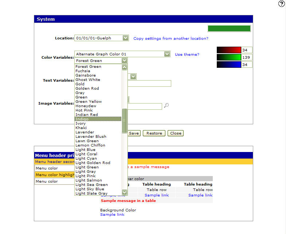Select Lavender in the color list
The height and width of the screenshot is (234, 286).
[x=98, y=132]
